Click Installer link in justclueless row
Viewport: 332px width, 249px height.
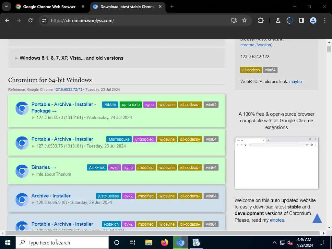click(62, 196)
